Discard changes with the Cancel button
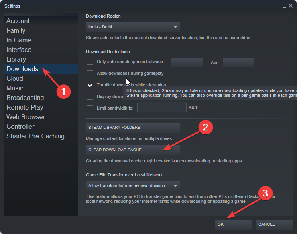The image size is (297, 234). click(x=274, y=224)
